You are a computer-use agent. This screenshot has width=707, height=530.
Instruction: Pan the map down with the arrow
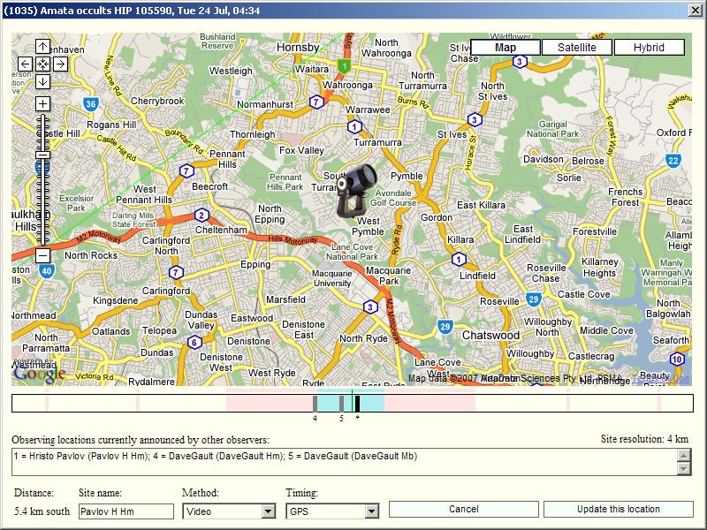[42, 81]
